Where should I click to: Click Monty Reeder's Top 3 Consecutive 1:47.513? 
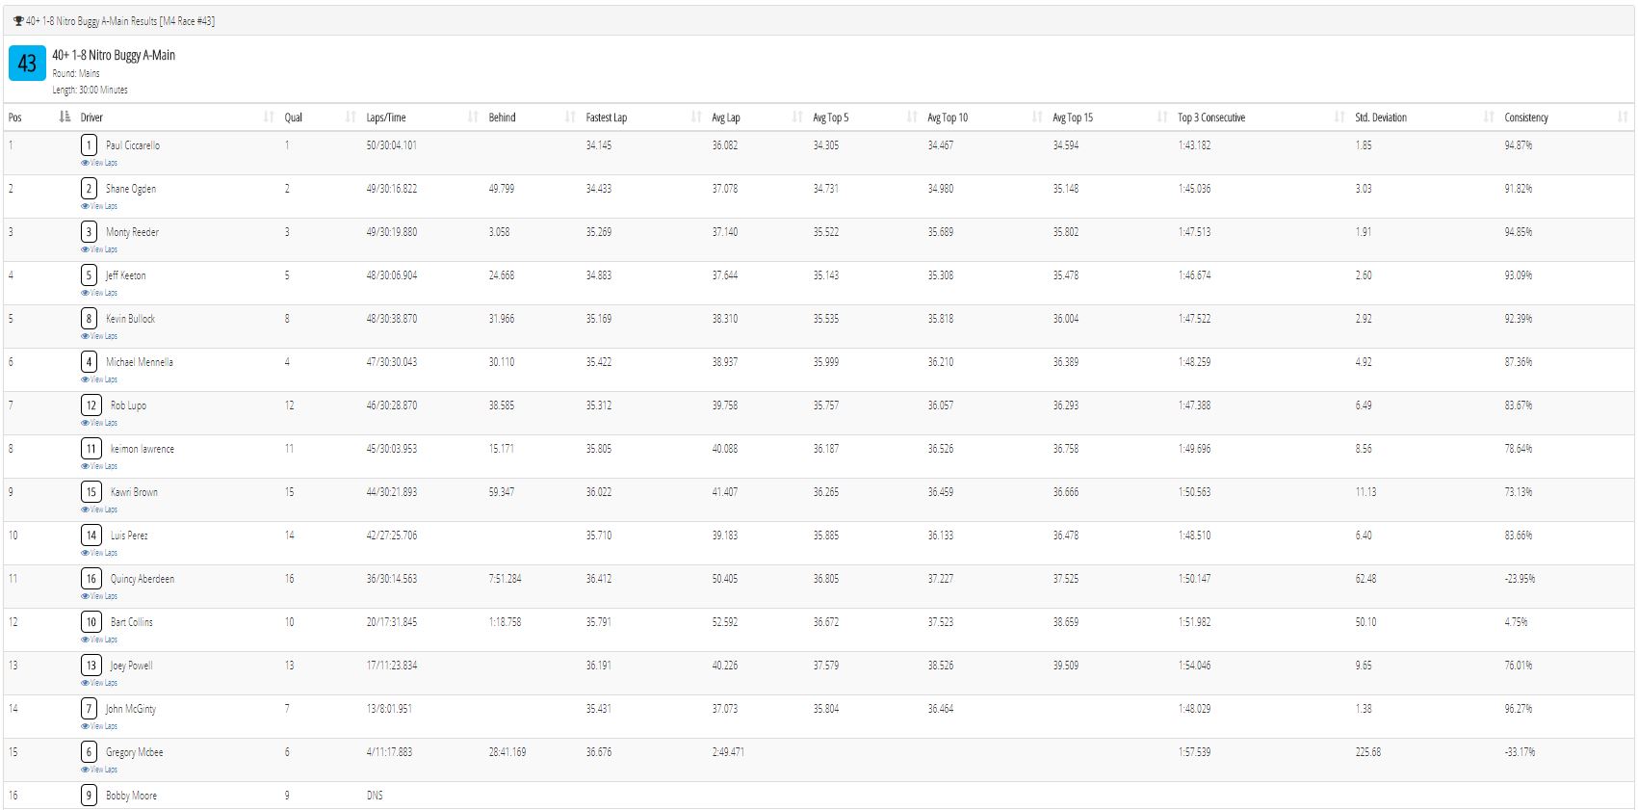click(1195, 232)
